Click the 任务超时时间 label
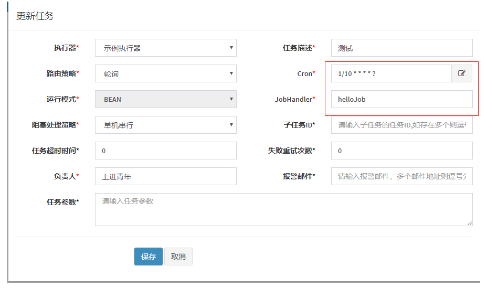The image size is (487, 288). coord(55,151)
